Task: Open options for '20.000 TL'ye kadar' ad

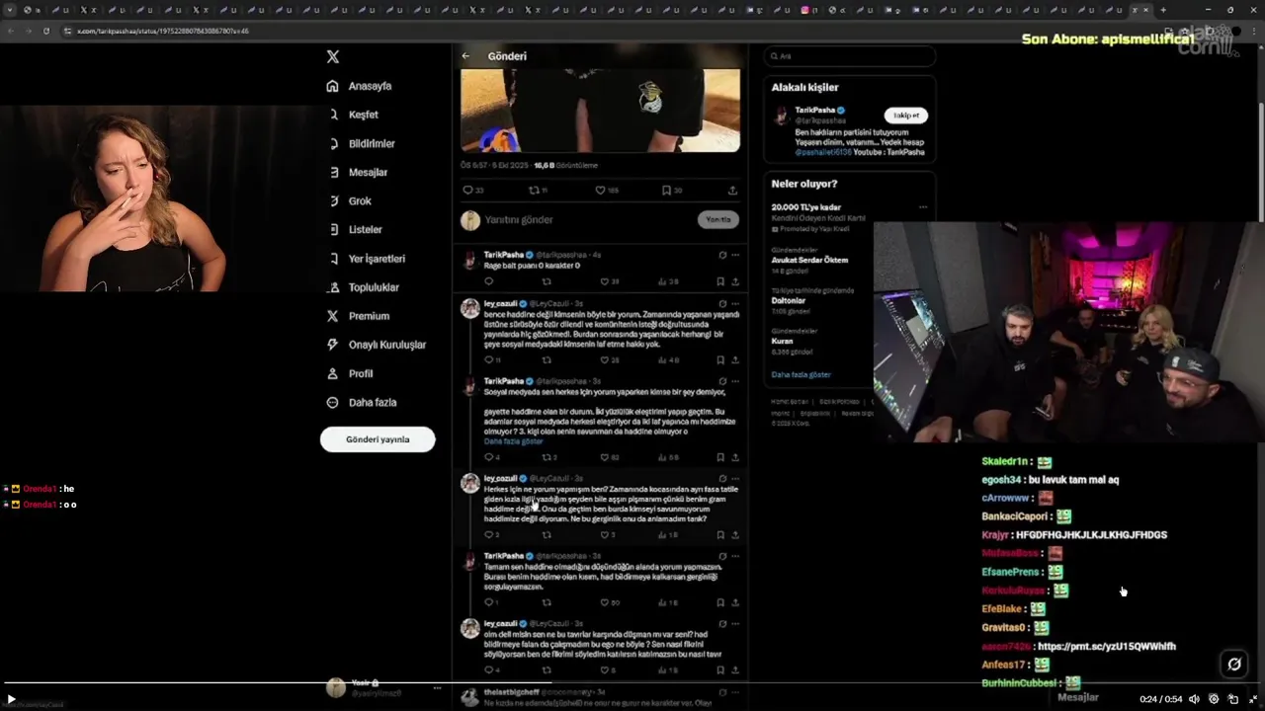Action: tap(922, 207)
